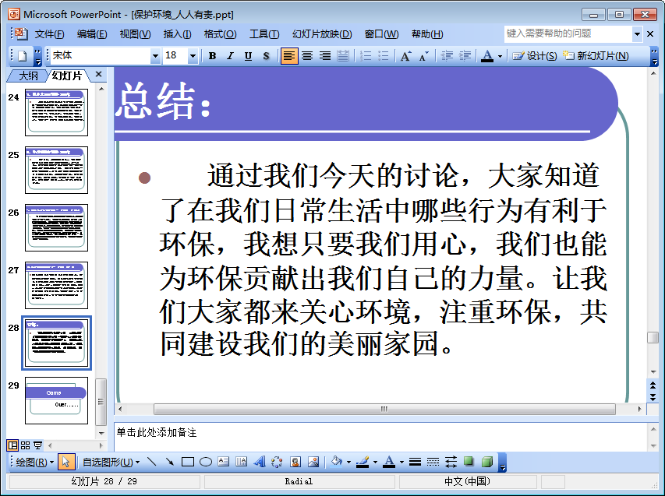Viewport: 665px width, 496px height.
Task: Open font name dropdown 宋体
Action: tap(155, 56)
